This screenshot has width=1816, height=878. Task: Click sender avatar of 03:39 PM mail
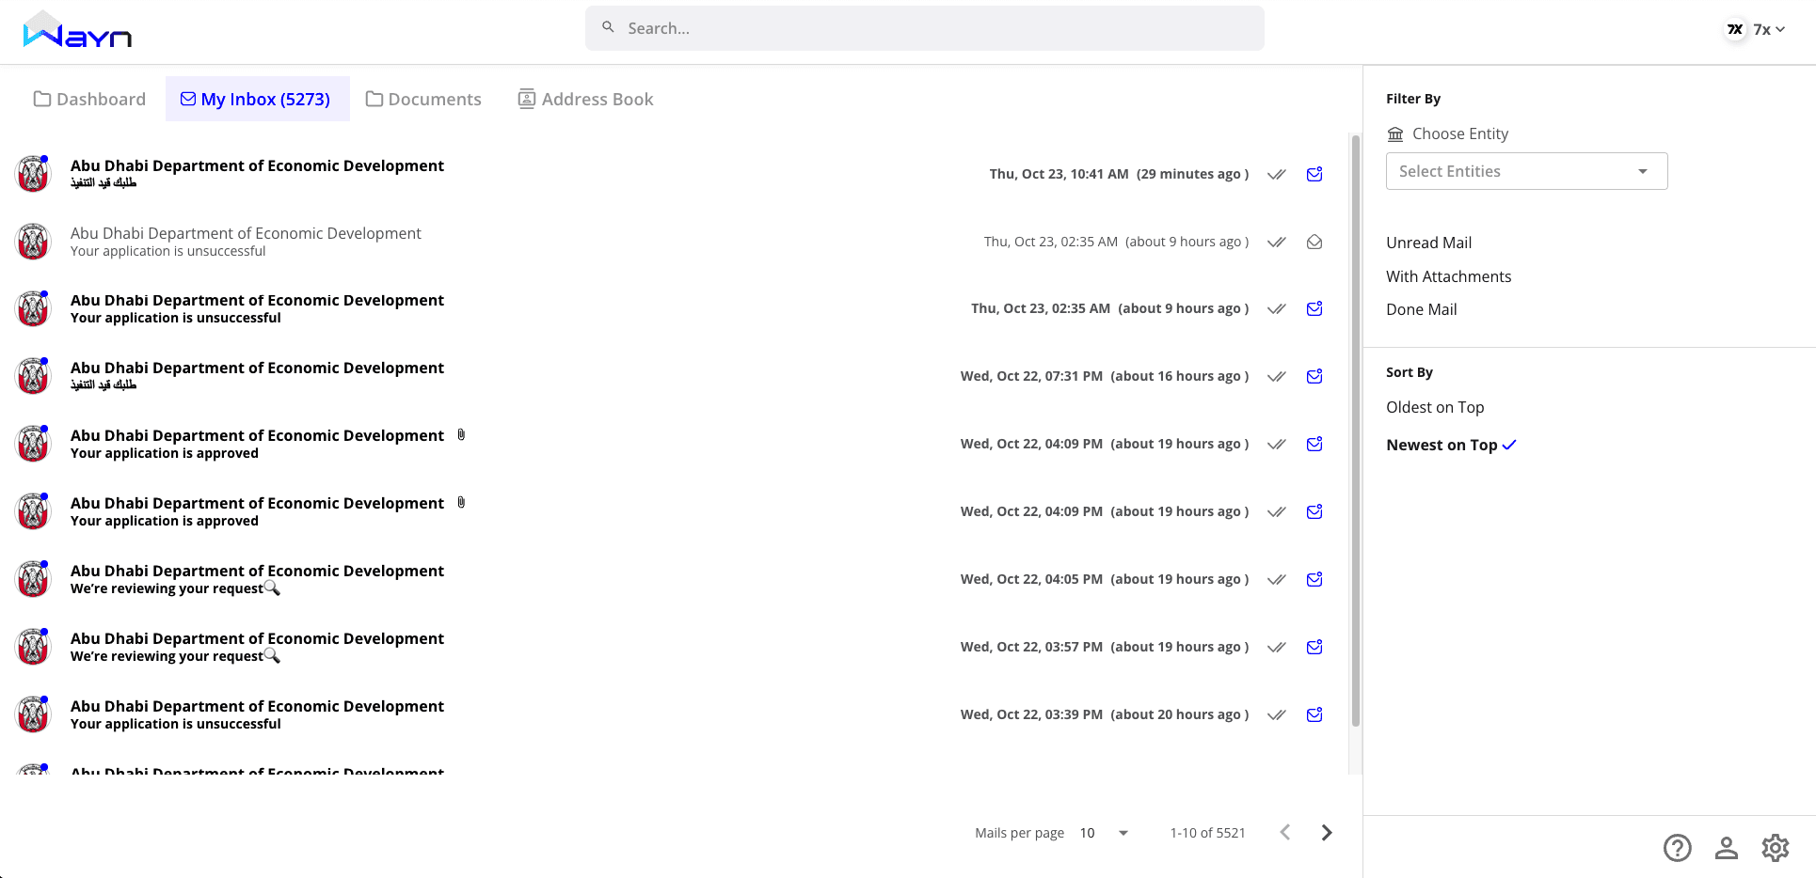[34, 714]
